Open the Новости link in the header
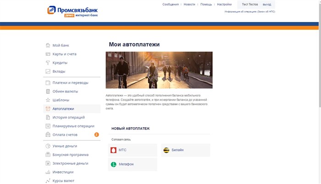The width and height of the screenshot is (321, 184). tap(189, 4)
